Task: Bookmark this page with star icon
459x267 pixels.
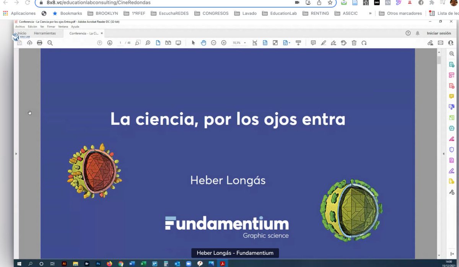Action: click(x=330, y=2)
